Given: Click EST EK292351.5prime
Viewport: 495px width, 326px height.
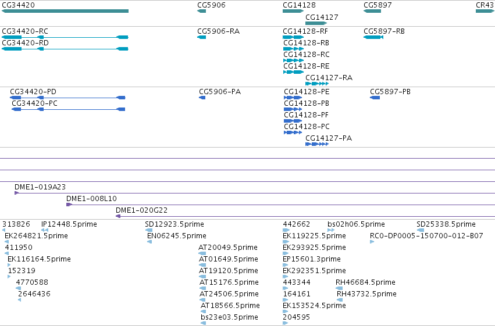Looking at the screenshot, I should pos(286,277).
